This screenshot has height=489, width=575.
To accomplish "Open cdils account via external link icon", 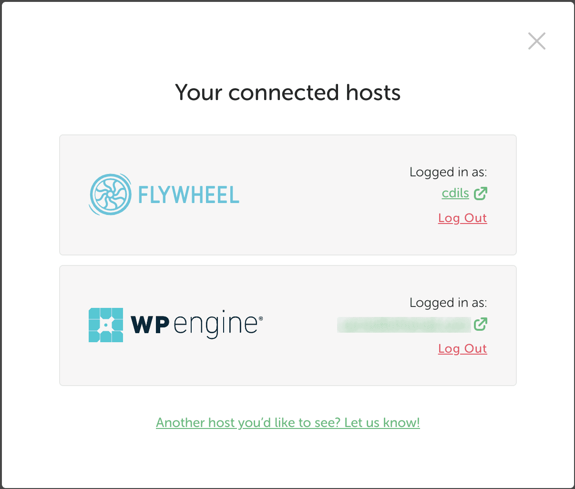I will [x=481, y=193].
